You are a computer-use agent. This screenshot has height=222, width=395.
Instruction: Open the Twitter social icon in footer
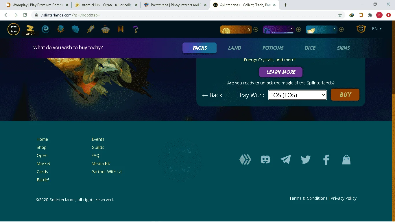coord(306,160)
